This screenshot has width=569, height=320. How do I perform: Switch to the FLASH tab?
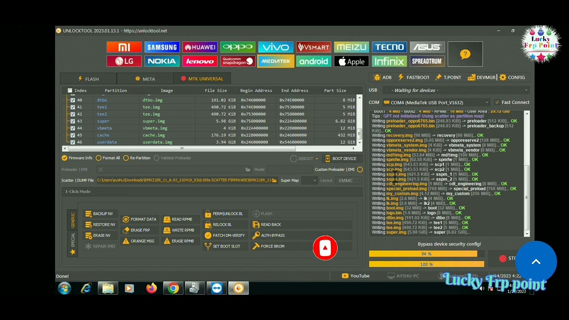88,79
